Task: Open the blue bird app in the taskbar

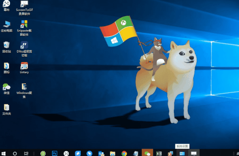Action: (x=89, y=153)
